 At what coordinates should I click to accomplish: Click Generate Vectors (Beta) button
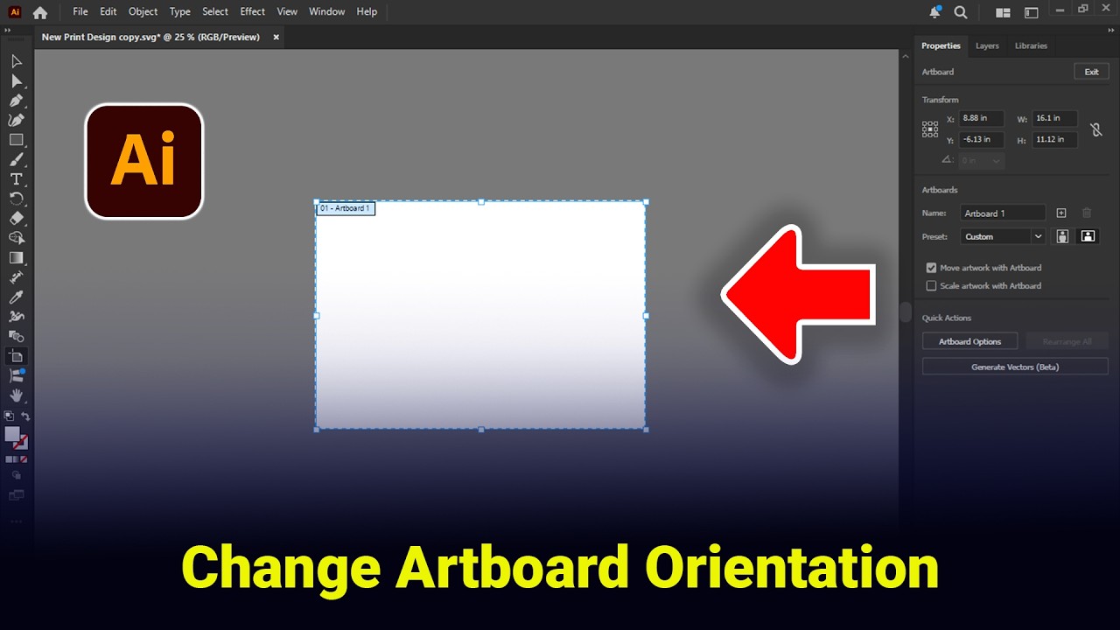(x=1015, y=367)
